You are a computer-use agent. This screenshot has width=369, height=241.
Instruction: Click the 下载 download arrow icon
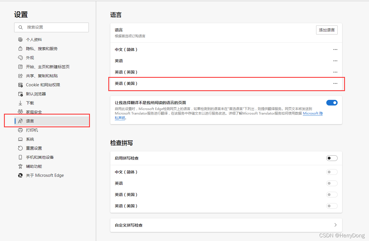pos(20,103)
